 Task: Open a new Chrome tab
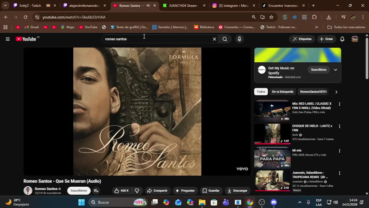313,5
